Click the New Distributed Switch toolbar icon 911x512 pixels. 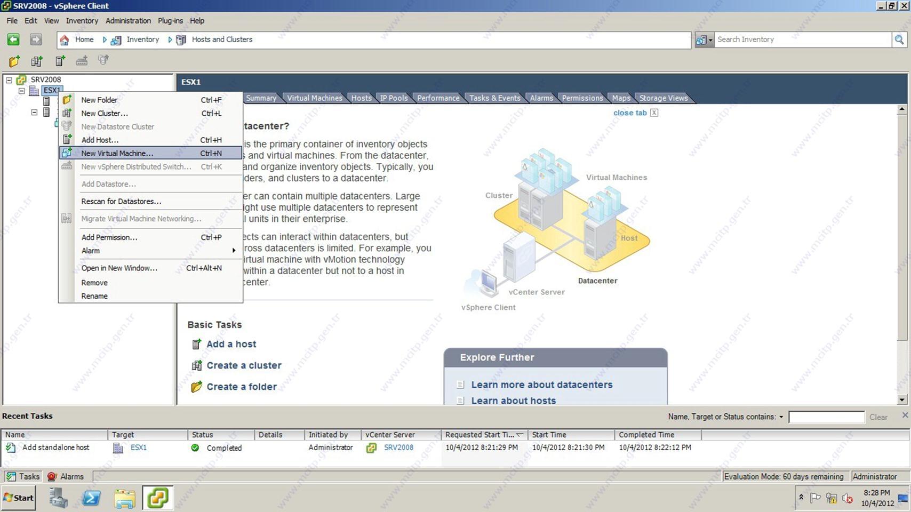(x=82, y=61)
